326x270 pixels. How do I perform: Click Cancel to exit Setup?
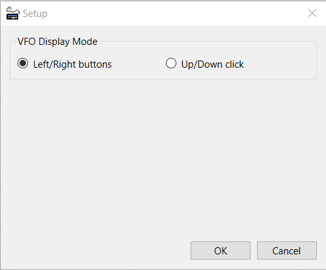[287, 250]
